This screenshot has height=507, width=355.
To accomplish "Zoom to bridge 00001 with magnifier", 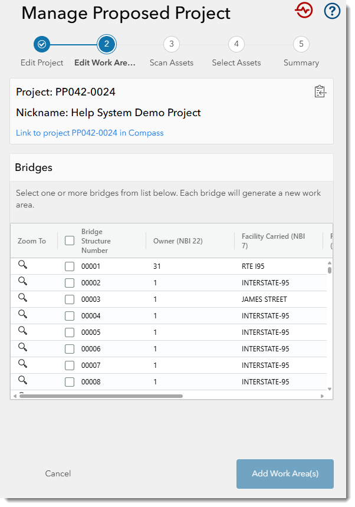I will (22, 265).
